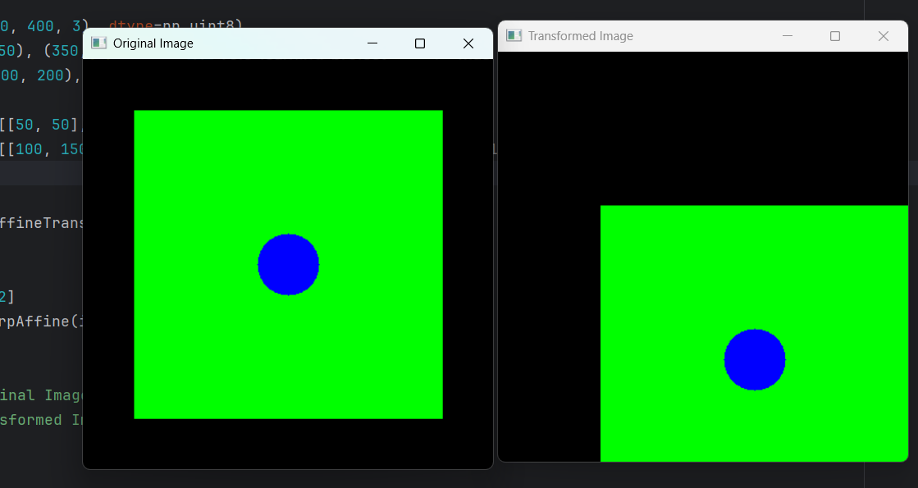Minimize the Transformed Image window
918x488 pixels.
pyautogui.click(x=788, y=36)
